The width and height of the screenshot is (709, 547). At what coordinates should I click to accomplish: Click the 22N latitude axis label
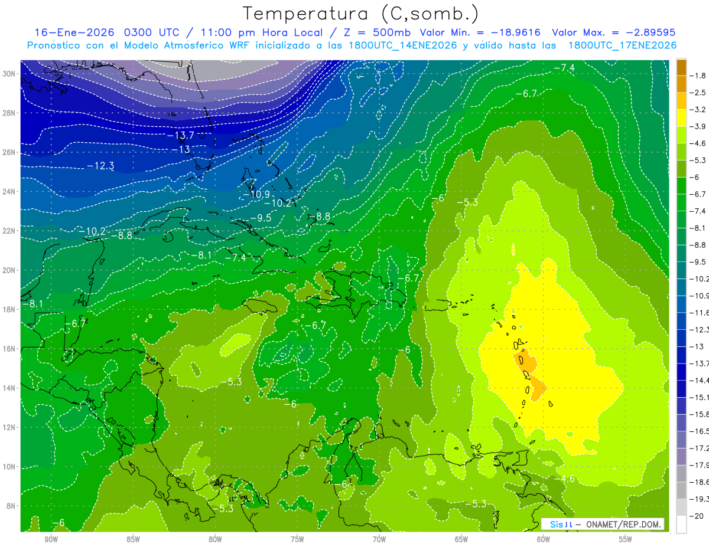[10, 231]
